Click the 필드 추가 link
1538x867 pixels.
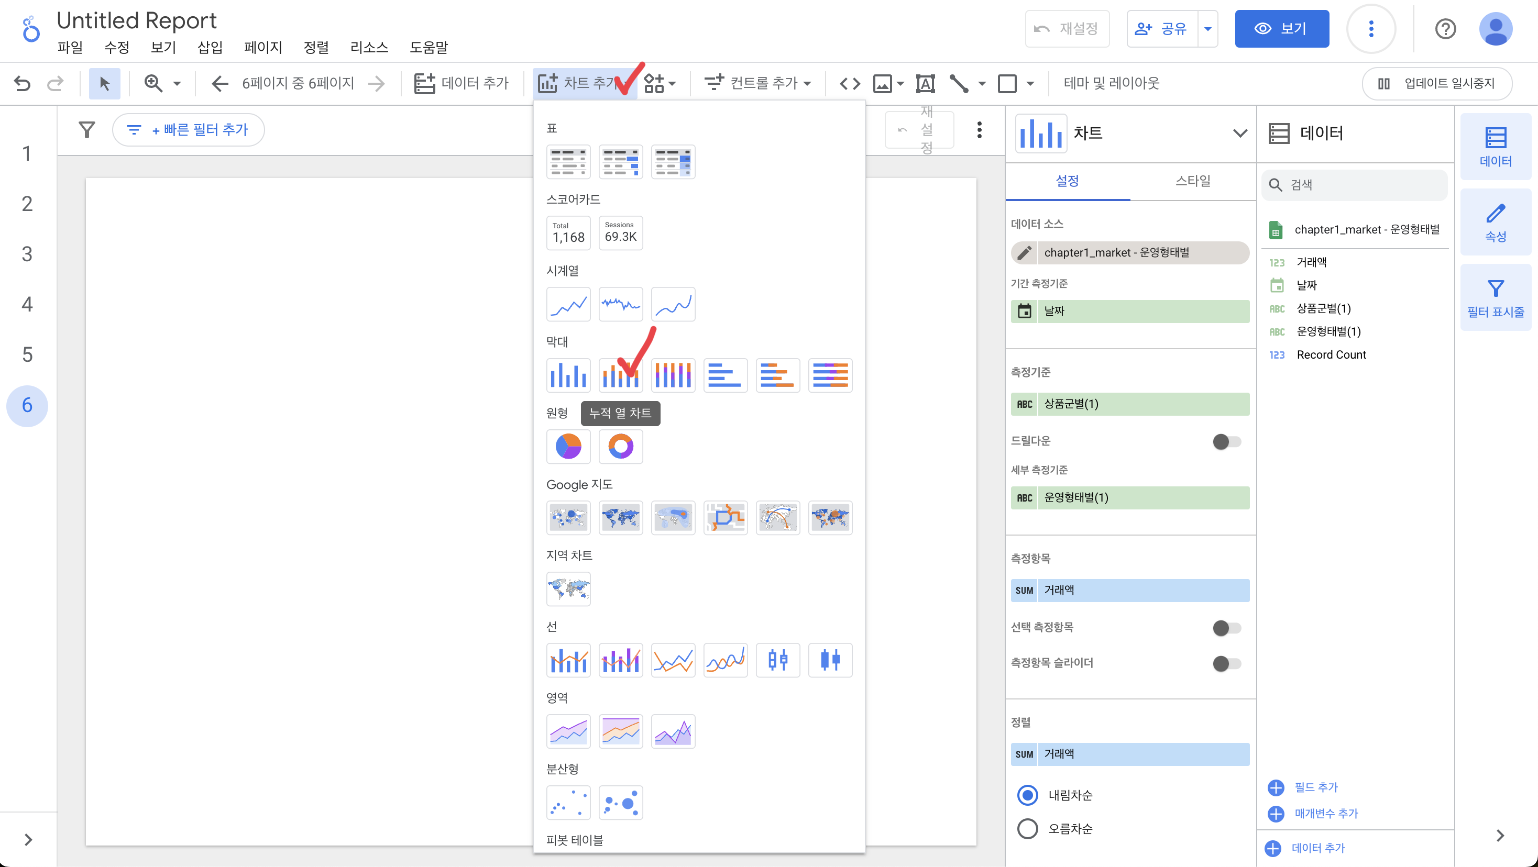coord(1315,787)
